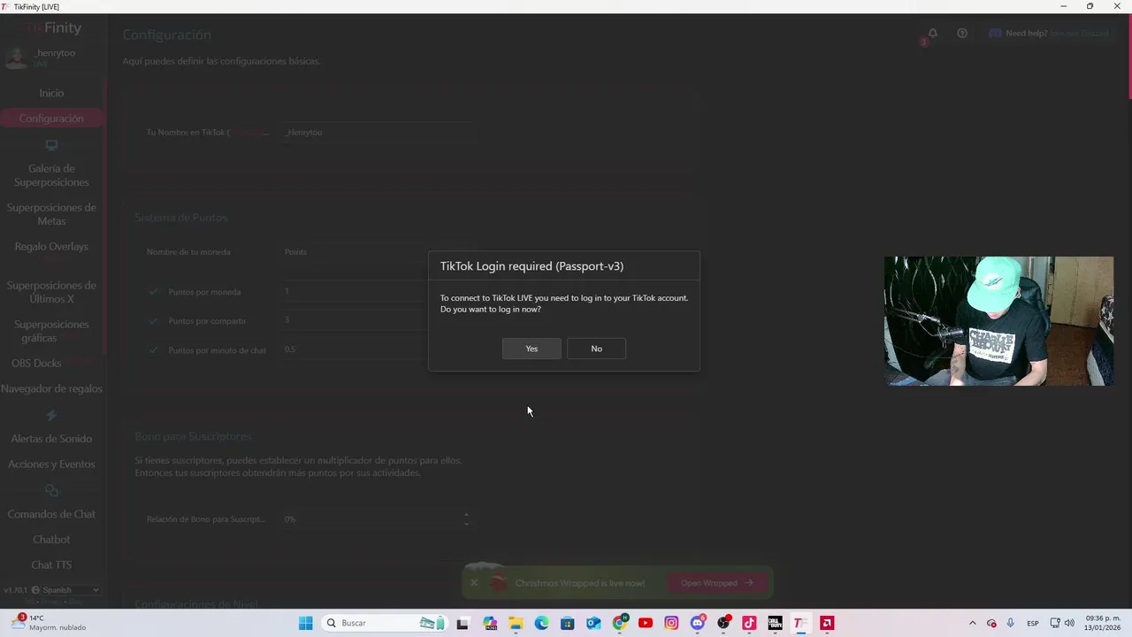Open Comandos de Chat
Screen dimensions: 1132x637
(51, 514)
